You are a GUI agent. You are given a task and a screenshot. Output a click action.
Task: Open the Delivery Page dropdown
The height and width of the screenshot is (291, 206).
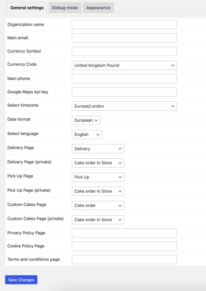point(98,149)
